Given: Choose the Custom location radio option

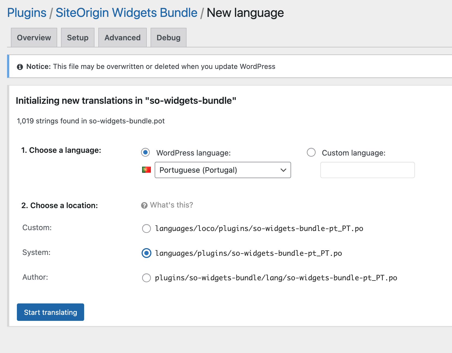Looking at the screenshot, I should [146, 229].
